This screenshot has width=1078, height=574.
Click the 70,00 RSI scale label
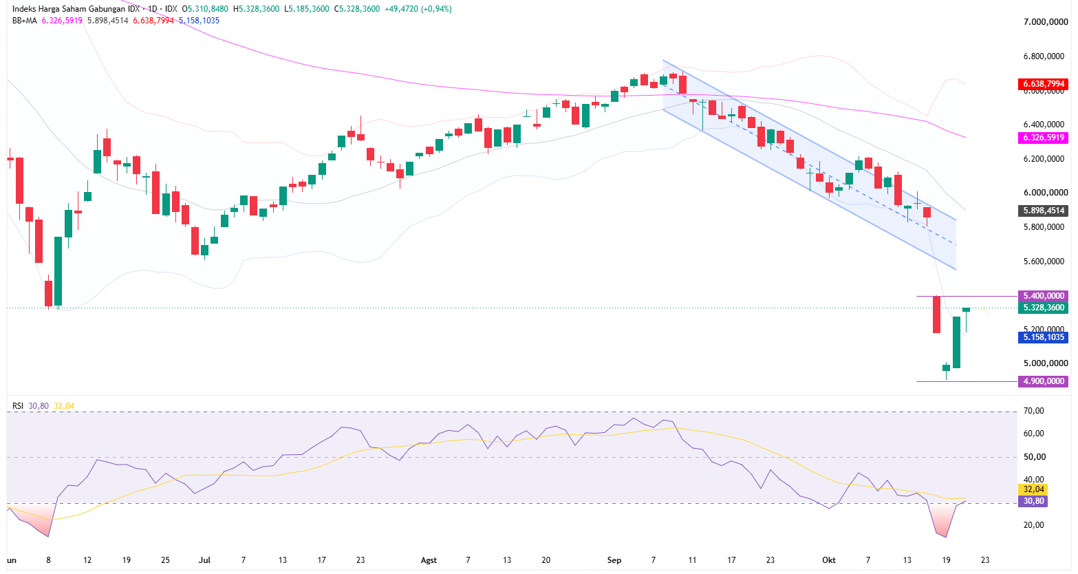1034,411
